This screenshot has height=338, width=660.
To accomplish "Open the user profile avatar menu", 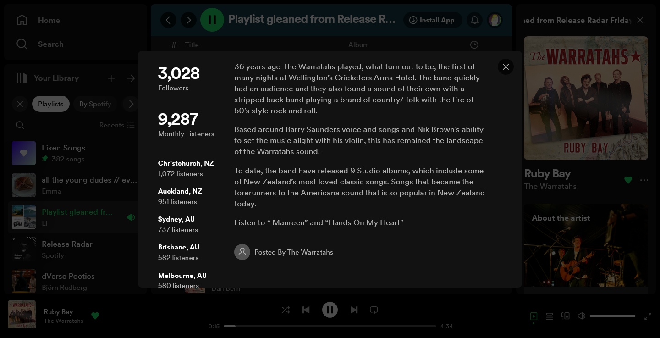I will click(x=495, y=20).
